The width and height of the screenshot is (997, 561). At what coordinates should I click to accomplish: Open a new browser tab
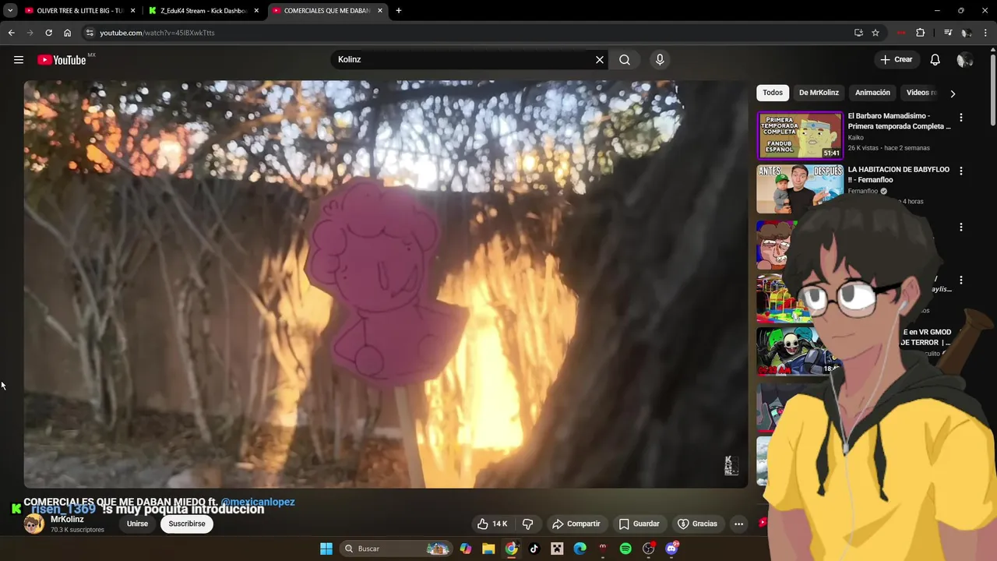click(x=399, y=11)
